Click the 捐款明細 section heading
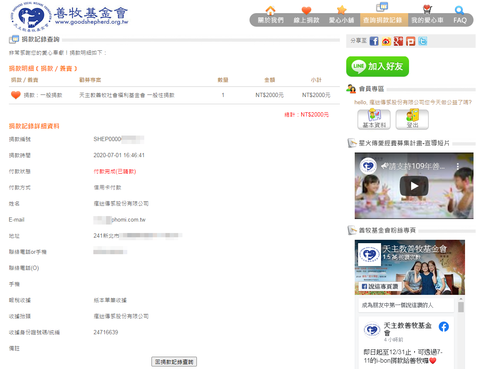 click(43, 69)
